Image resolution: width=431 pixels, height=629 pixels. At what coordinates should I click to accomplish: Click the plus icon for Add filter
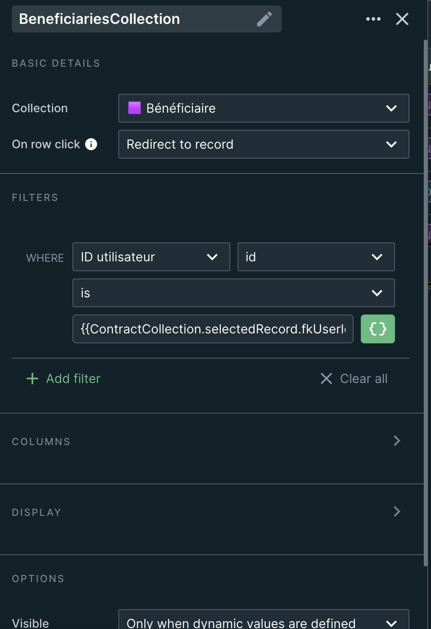[x=32, y=378]
